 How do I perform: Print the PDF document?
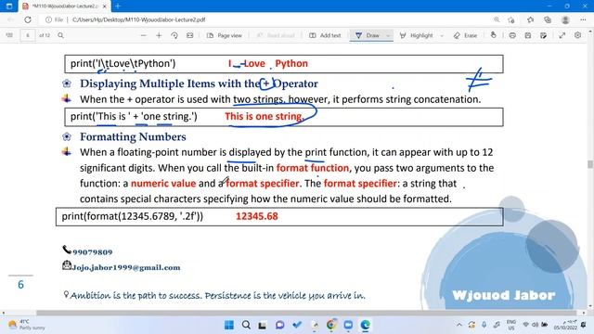(x=512, y=35)
